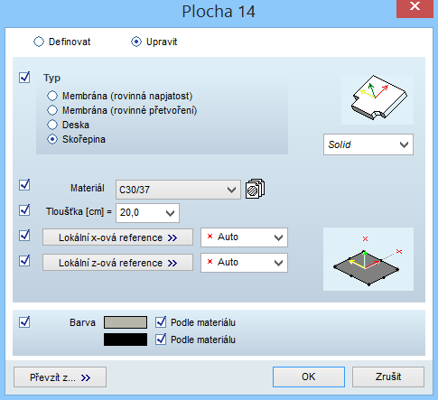The image size is (438, 400).
Task: Click the Zrušit button
Action: pos(388,377)
